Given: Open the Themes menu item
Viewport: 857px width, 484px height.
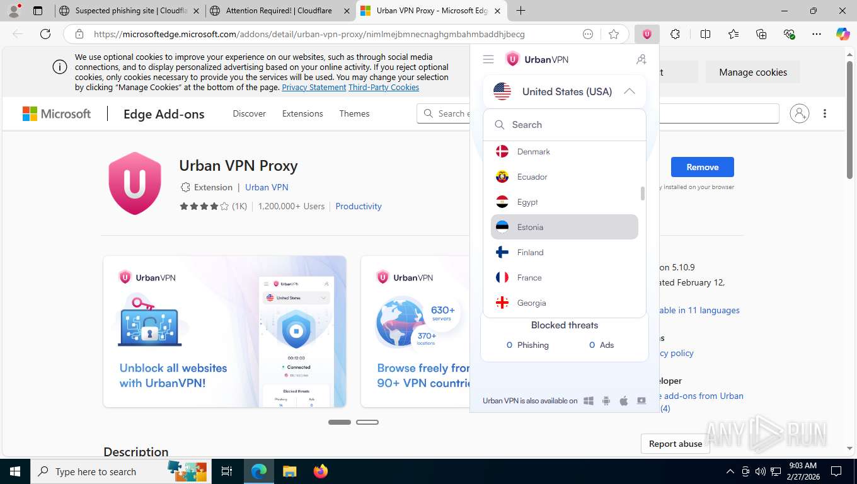Looking at the screenshot, I should click(x=354, y=113).
